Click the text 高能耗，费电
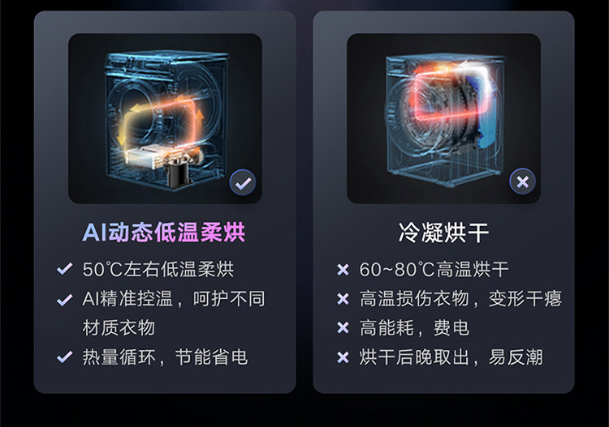 (x=414, y=328)
